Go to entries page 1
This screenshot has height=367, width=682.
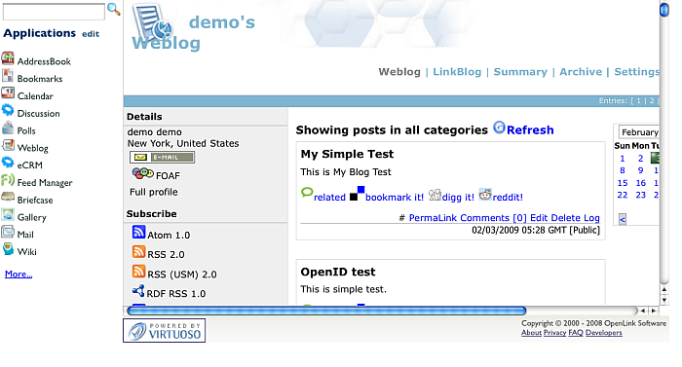click(x=638, y=101)
